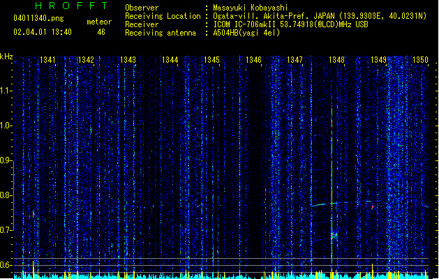Select the filename 04011340.png
The image size is (439, 279).
(38, 18)
